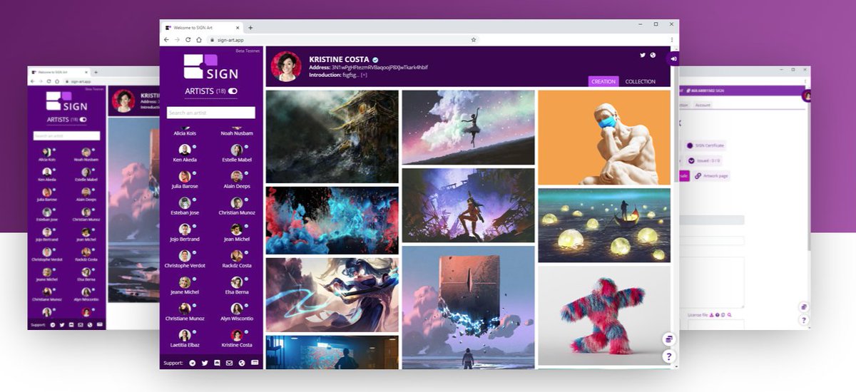Reload the sign-art.app page in front window

coord(188,40)
